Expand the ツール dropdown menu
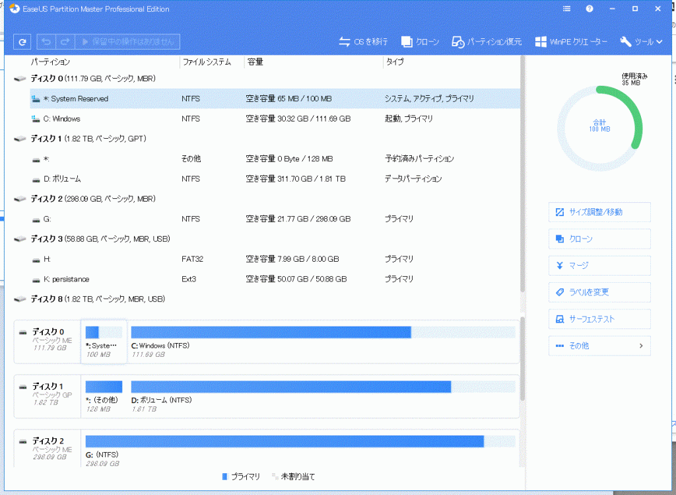This screenshot has height=495, width=676. [641, 42]
